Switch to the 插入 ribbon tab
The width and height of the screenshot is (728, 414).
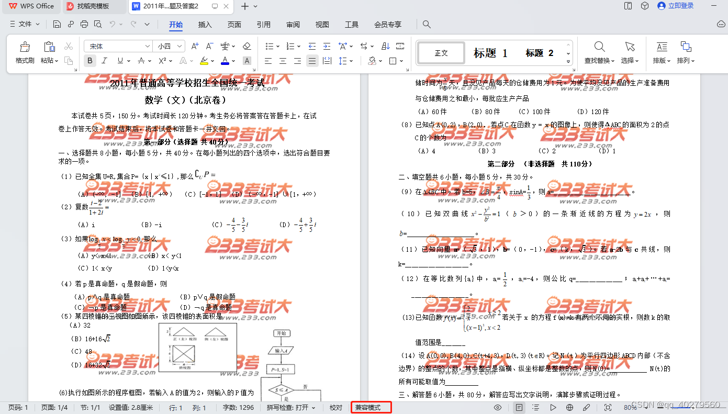click(x=205, y=24)
